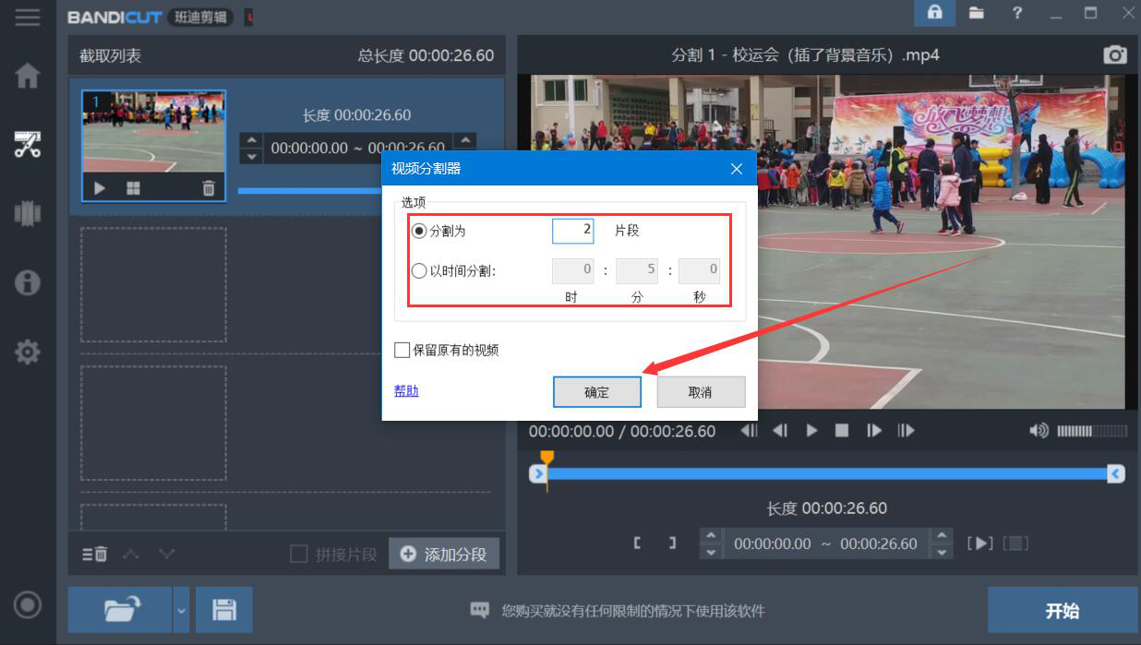Toggle the 拼接片段 checkbox
1141x645 pixels.
pyautogui.click(x=299, y=554)
